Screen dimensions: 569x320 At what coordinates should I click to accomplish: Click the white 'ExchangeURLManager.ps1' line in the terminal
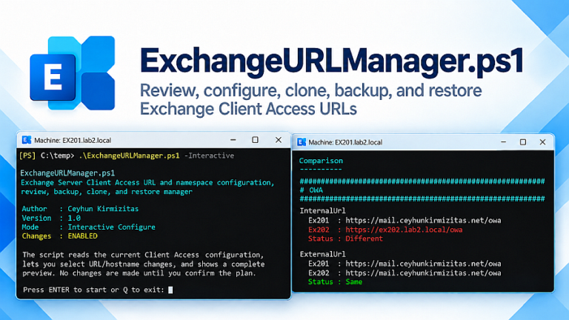[x=67, y=173]
